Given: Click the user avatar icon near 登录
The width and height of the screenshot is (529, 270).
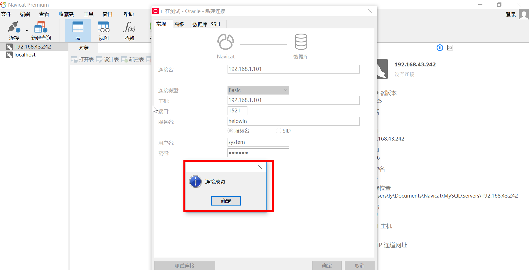Looking at the screenshot, I should pyautogui.click(x=524, y=14).
